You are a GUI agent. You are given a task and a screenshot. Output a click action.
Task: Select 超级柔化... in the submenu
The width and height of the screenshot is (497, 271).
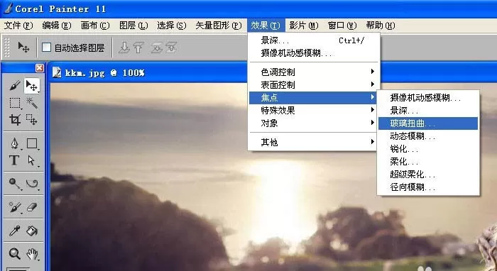(x=428, y=174)
